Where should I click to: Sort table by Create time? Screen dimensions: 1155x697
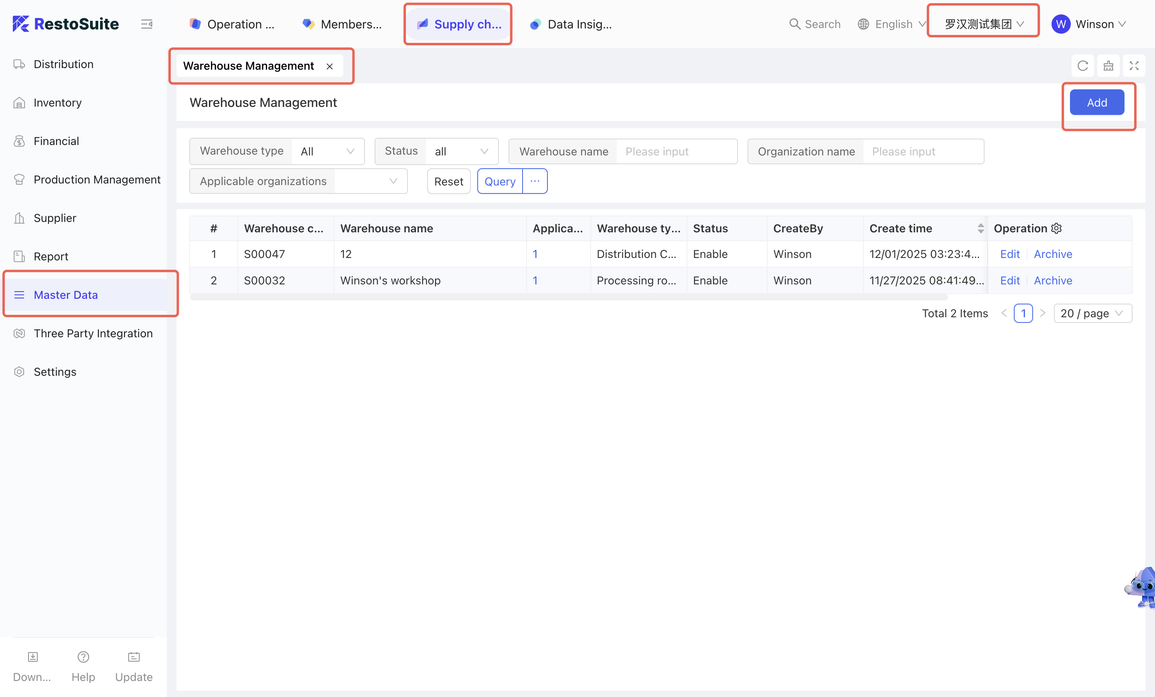point(980,228)
